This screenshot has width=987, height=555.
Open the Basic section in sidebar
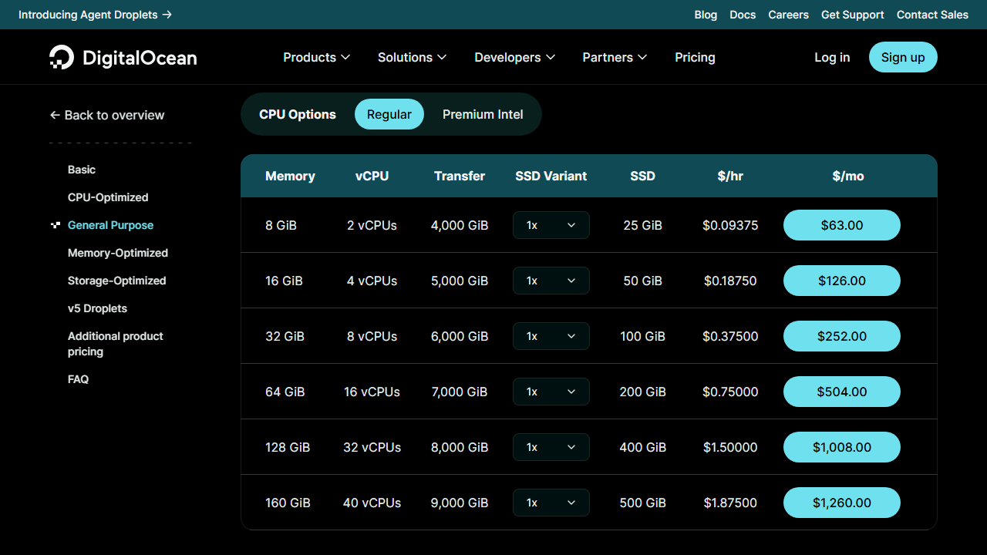tap(82, 170)
